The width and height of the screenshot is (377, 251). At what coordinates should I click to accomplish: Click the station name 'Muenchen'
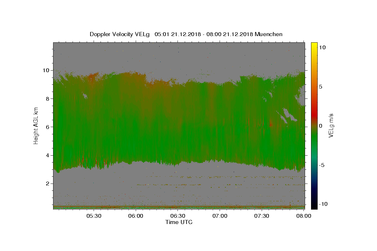[269, 34]
